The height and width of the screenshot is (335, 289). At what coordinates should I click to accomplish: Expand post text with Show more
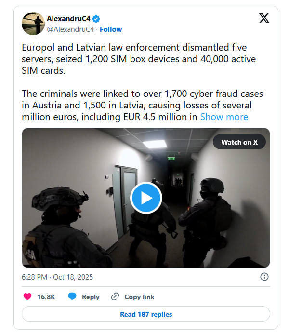tap(224, 117)
